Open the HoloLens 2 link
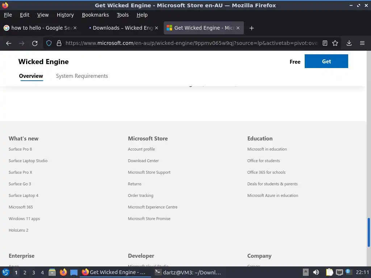Viewport: 371px width, 278px height. click(18, 230)
